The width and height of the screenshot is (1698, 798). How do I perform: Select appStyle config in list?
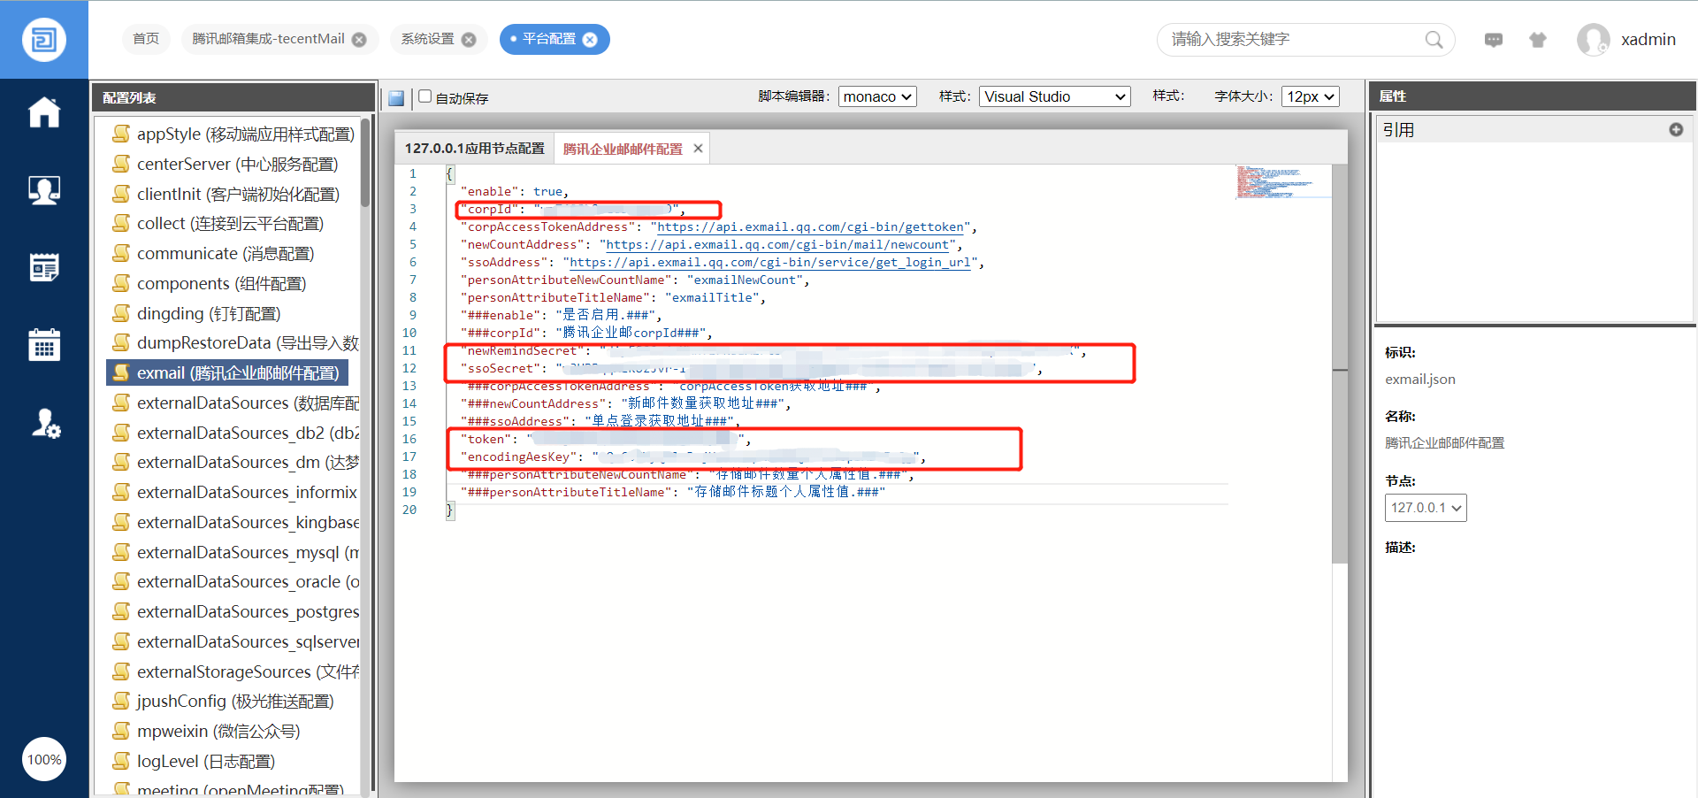[233, 134]
